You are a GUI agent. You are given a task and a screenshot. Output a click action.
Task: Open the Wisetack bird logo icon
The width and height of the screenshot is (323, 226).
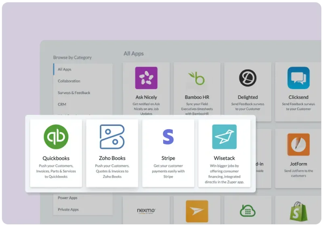(224, 137)
